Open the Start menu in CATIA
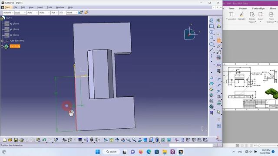The image size is (278, 156). pos(7,7)
